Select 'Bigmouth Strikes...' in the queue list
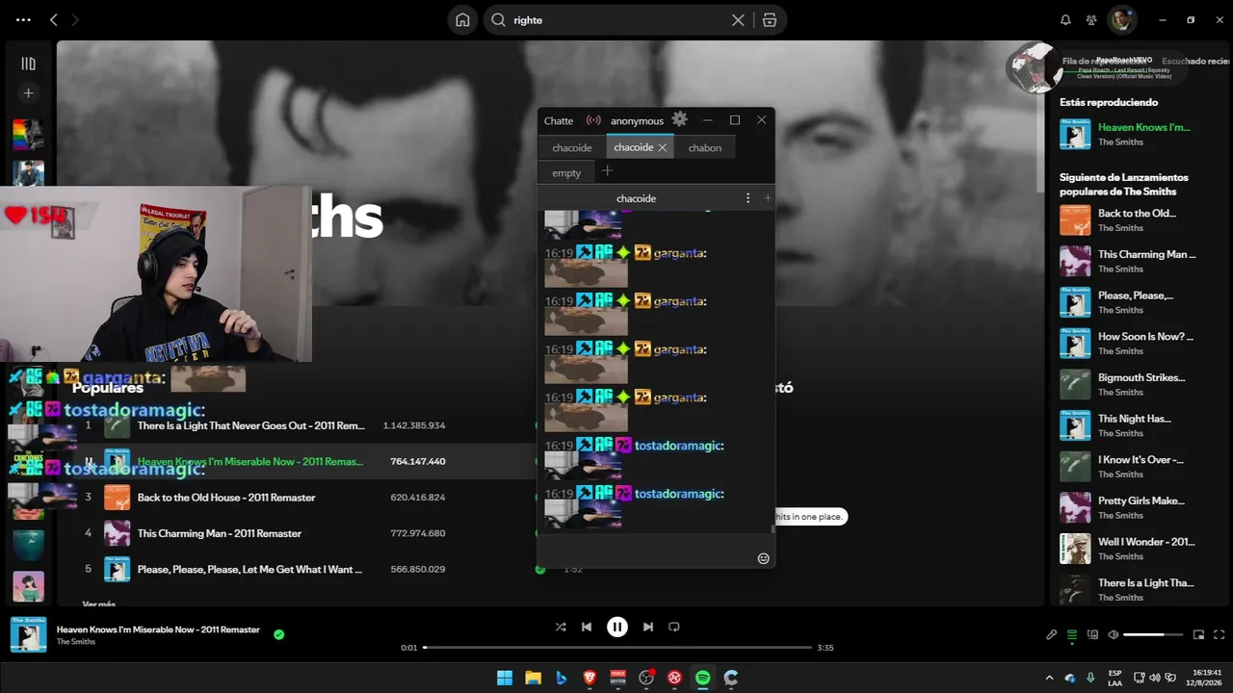 point(1141,378)
